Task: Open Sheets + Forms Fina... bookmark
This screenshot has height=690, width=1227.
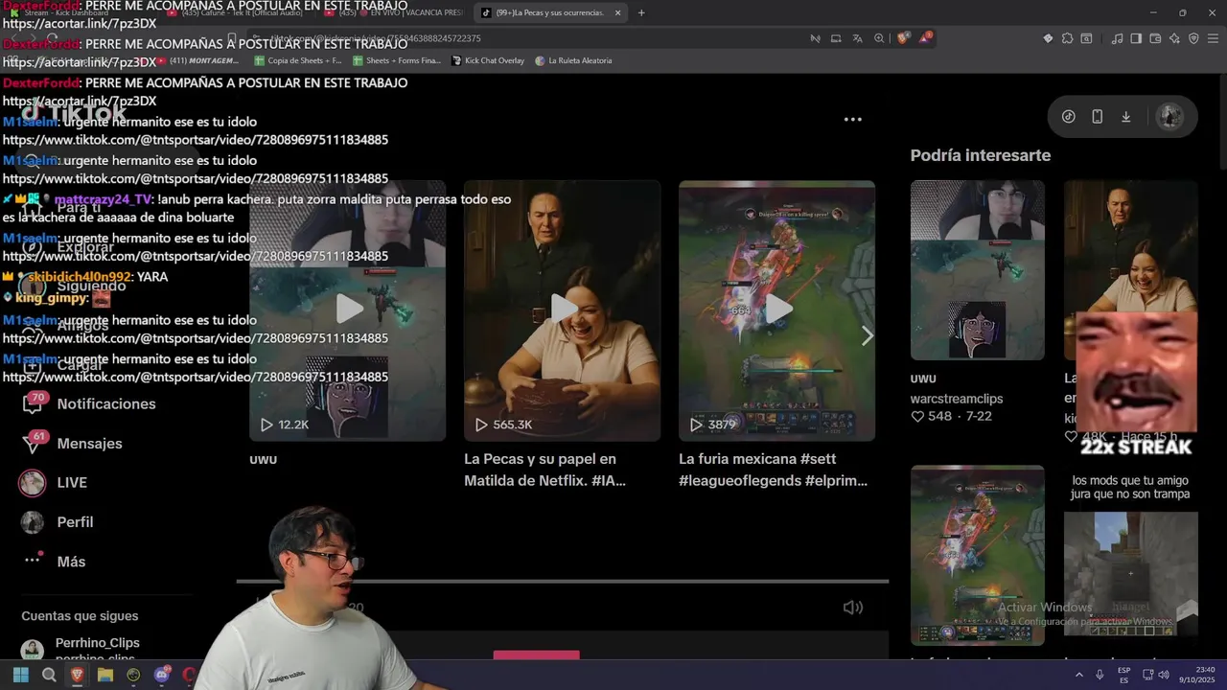Action: [x=397, y=60]
